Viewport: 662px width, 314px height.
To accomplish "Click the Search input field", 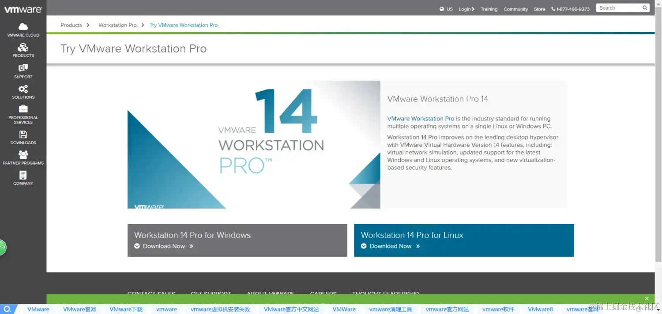I will (x=619, y=8).
